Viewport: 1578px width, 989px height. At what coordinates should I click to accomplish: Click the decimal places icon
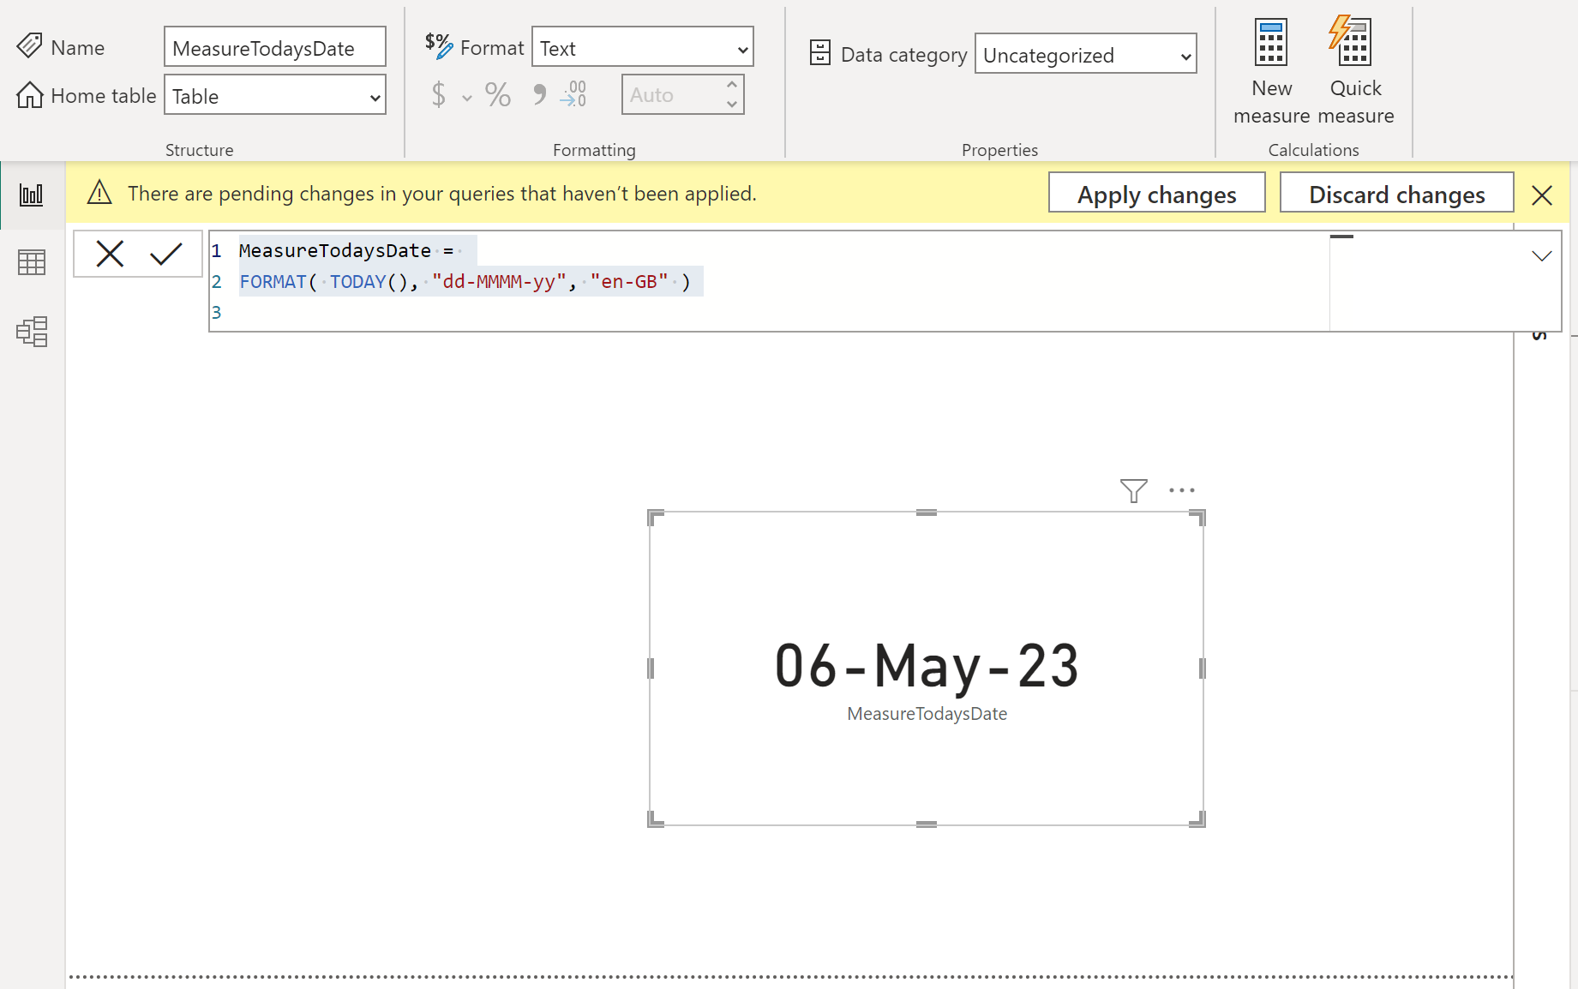pos(573,94)
